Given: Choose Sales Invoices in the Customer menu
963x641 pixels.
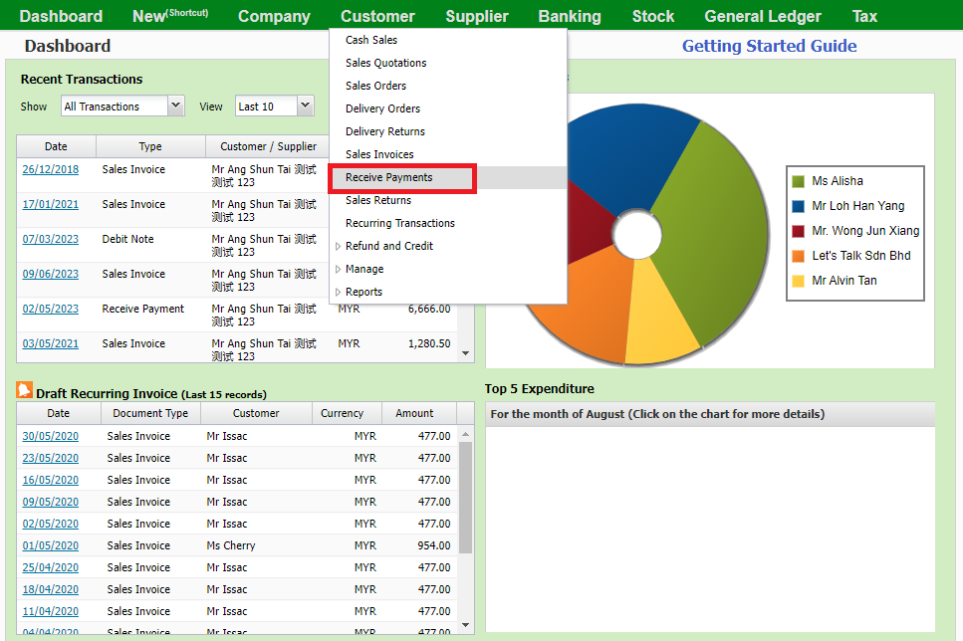Looking at the screenshot, I should (x=379, y=154).
